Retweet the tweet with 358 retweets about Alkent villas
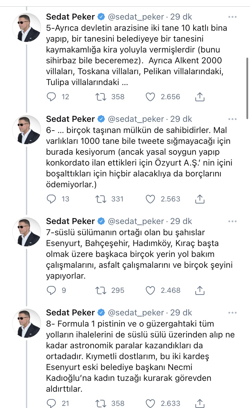This screenshot has width=250, height=408. coord(101,97)
